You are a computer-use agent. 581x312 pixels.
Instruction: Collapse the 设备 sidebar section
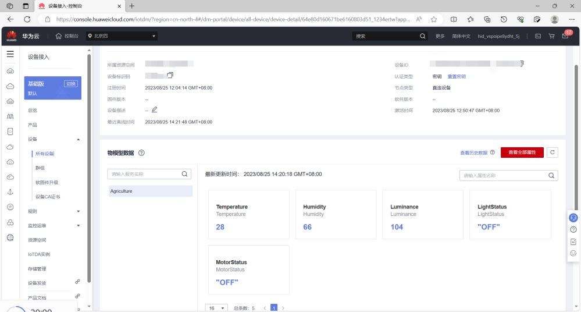(x=79, y=139)
